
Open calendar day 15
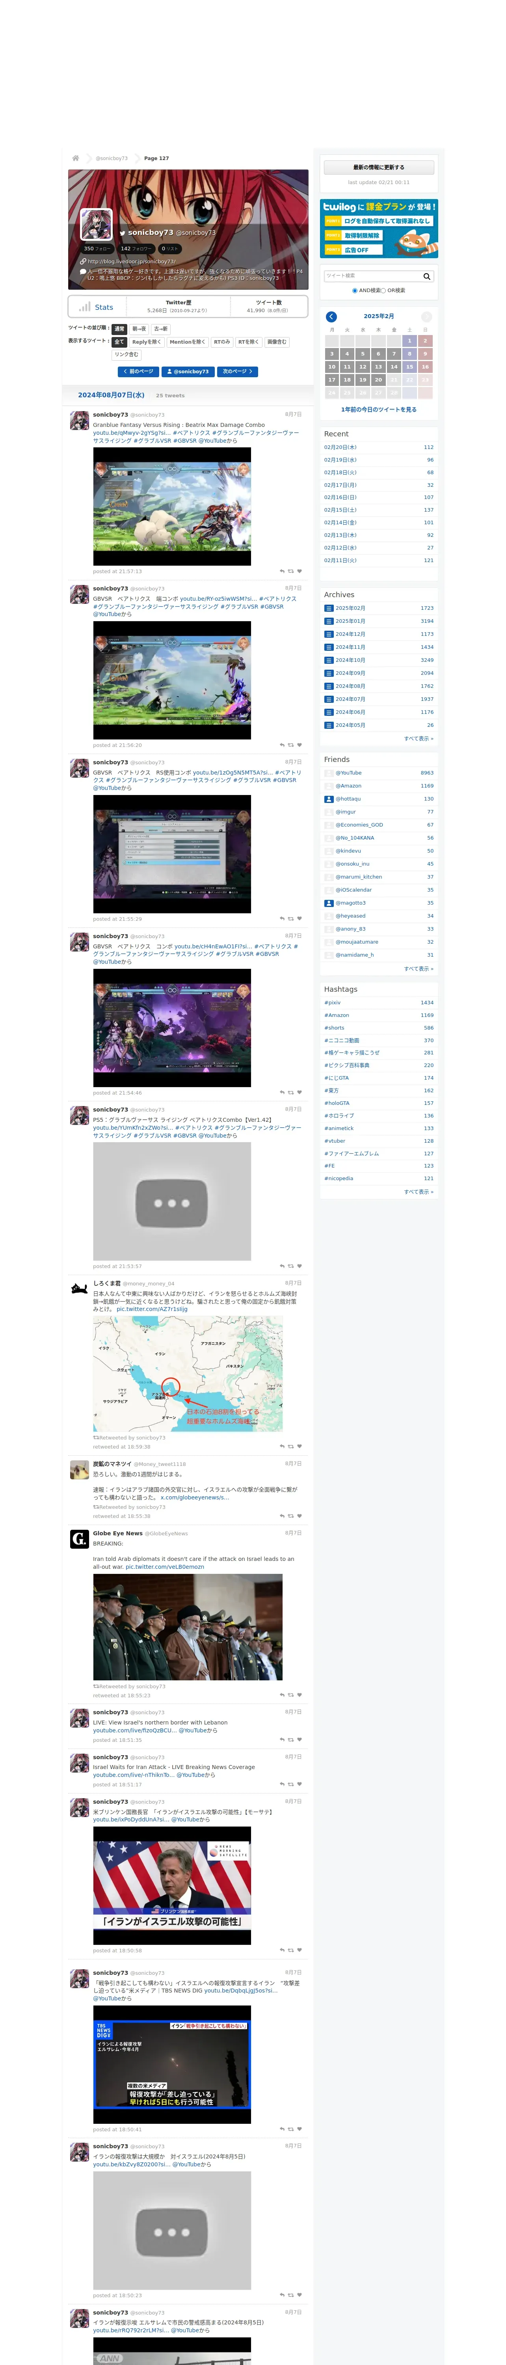(409, 366)
